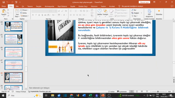The width and height of the screenshot is (175, 98).
Task: Toggle Underline formatting
Action: (x=39, y=15)
